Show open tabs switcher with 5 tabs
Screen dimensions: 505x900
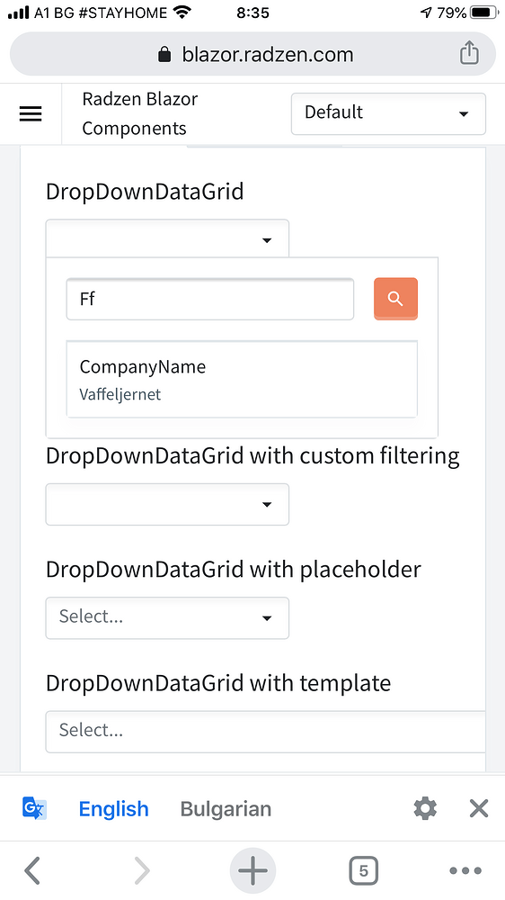tap(363, 870)
